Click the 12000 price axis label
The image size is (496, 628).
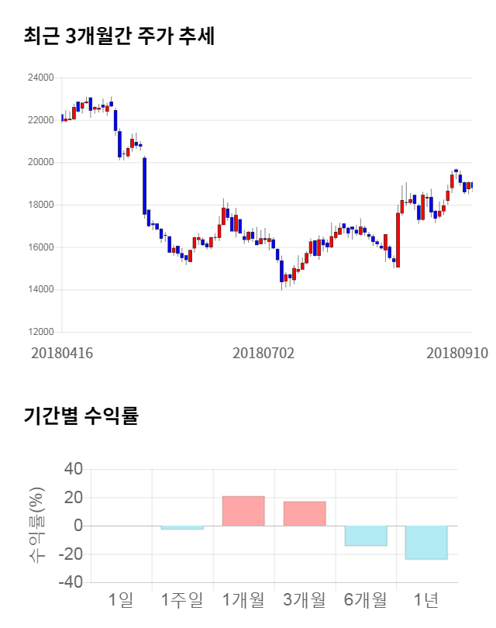click(40, 332)
